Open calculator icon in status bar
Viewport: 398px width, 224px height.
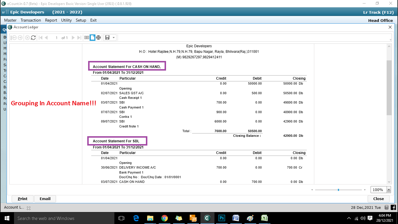[x=387, y=208]
